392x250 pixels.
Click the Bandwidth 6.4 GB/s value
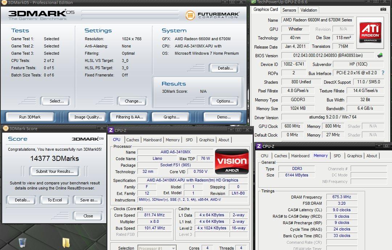point(365,108)
